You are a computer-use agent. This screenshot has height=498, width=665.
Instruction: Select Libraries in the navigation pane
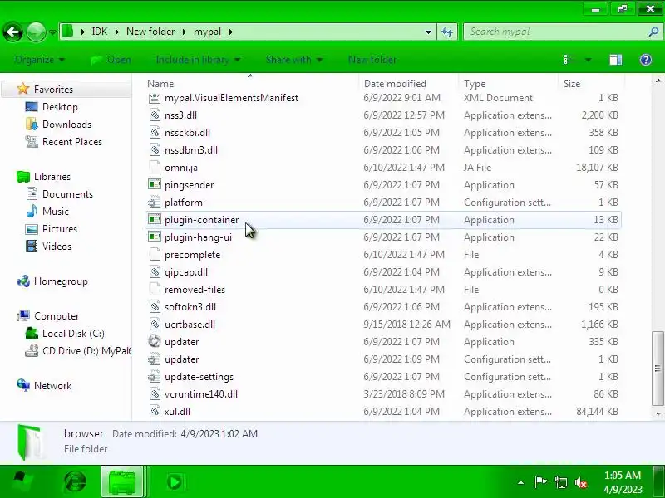52,177
